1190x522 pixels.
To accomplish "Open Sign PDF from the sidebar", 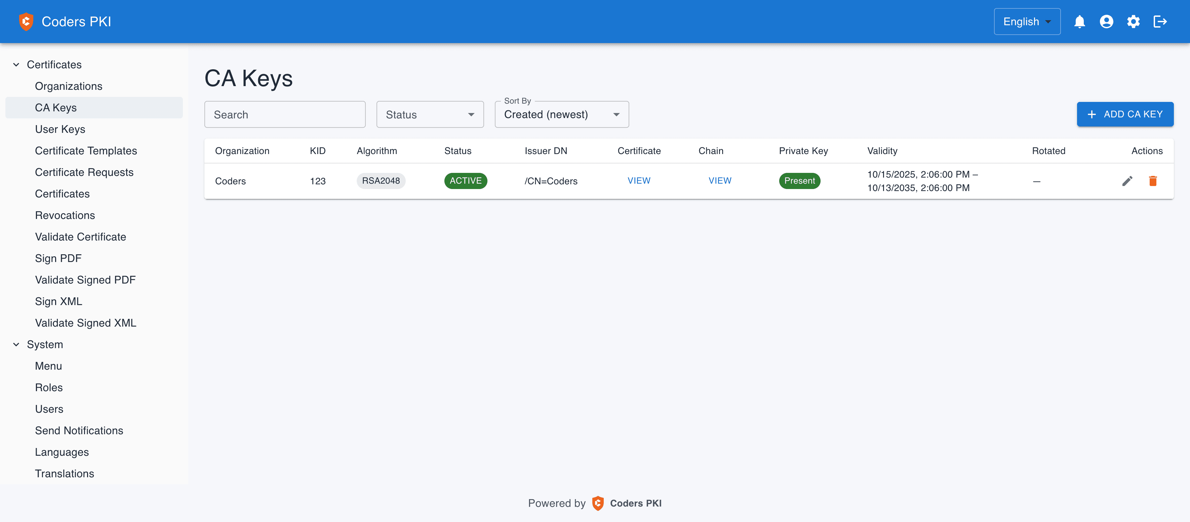I will [x=58, y=258].
